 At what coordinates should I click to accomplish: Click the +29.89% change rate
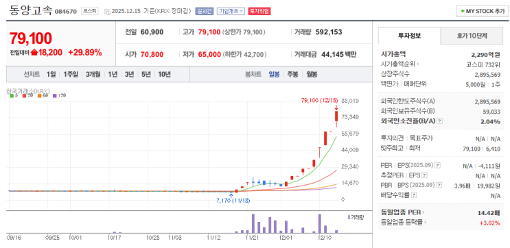85,52
